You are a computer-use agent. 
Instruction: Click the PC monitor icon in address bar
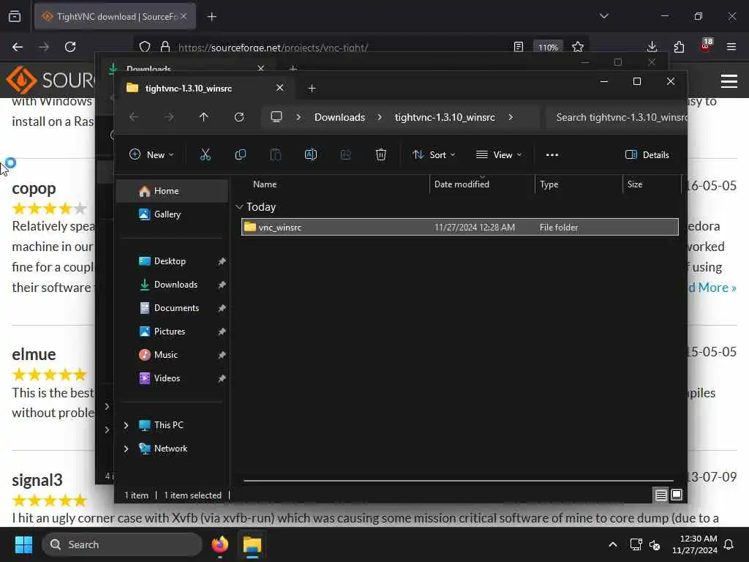[x=276, y=117]
